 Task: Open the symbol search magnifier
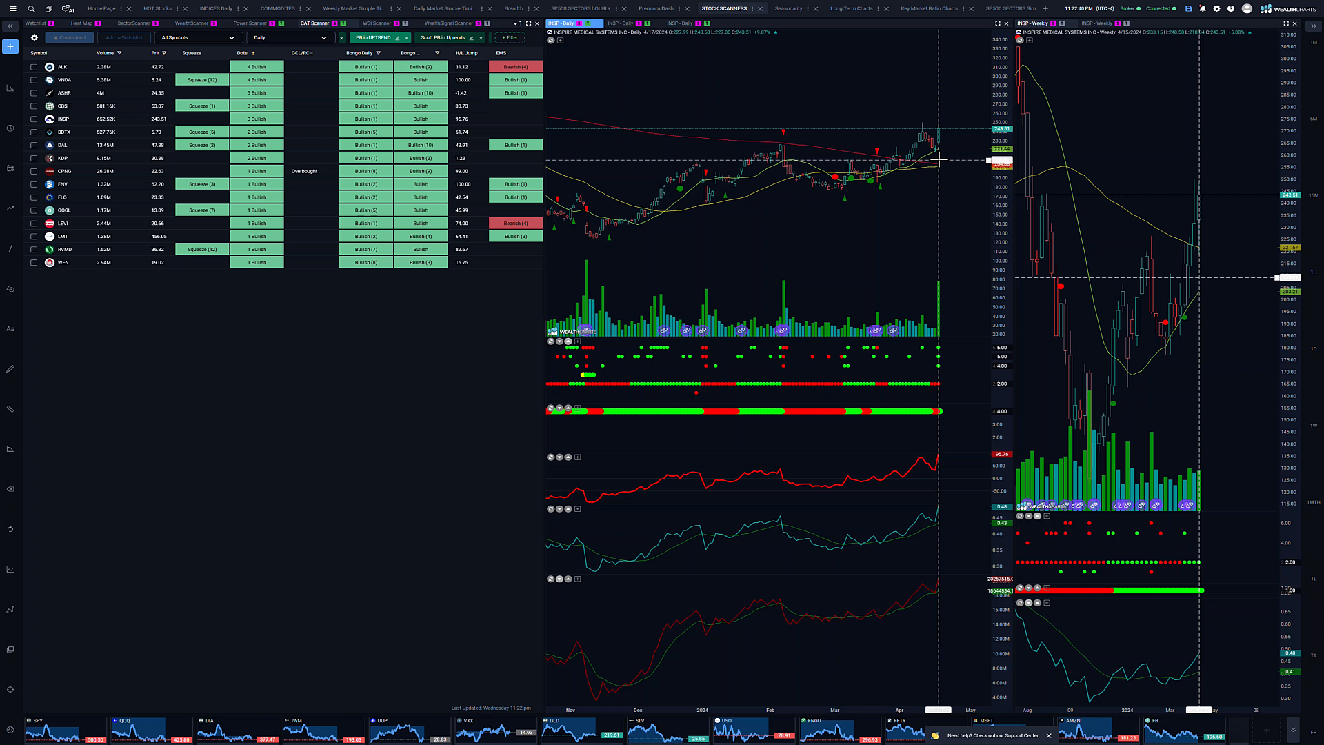click(31, 9)
